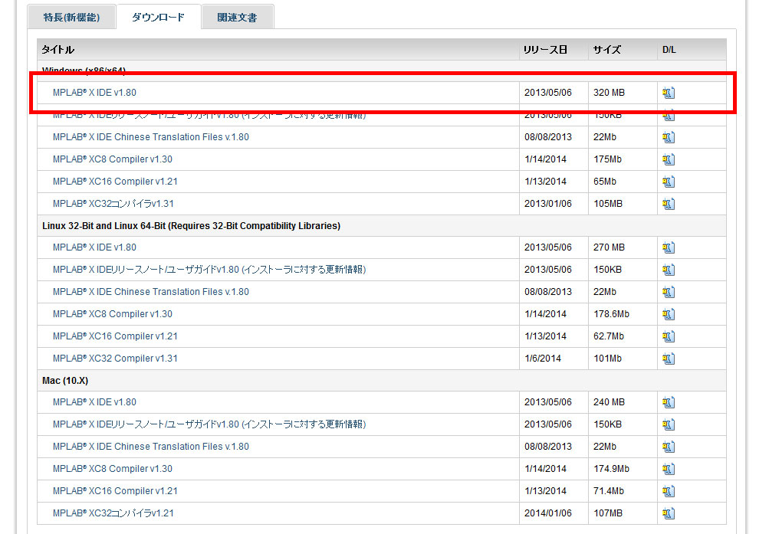Open the Linux XC16 Compiler v1.21 link
Screen dimensions: 769x534
coord(115,336)
